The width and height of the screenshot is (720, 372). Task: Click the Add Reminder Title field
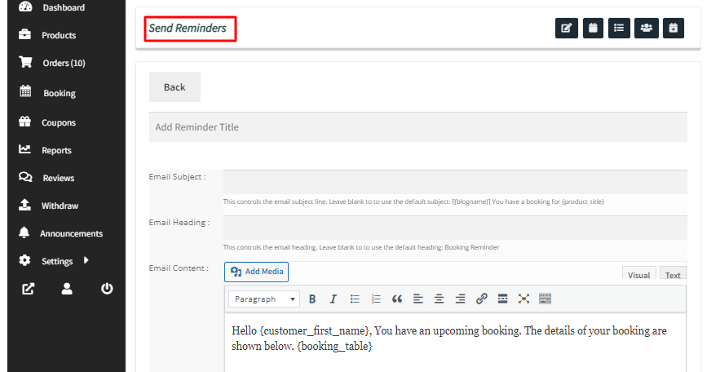417,126
